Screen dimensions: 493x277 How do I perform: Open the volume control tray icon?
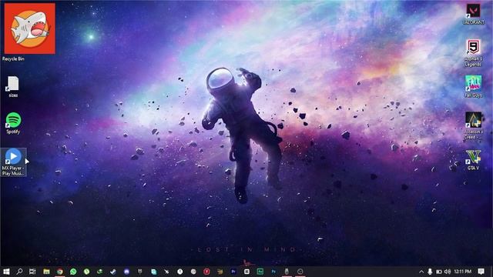[448, 272]
